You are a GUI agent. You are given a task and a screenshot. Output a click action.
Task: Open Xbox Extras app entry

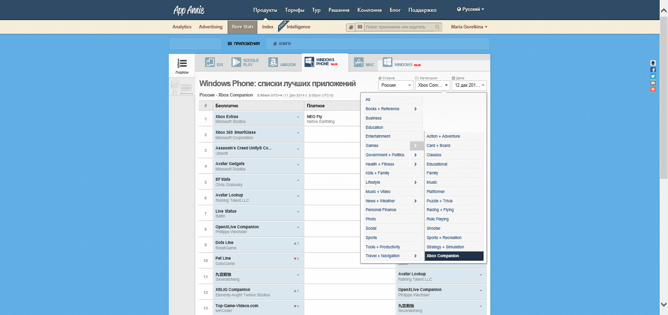(x=227, y=117)
